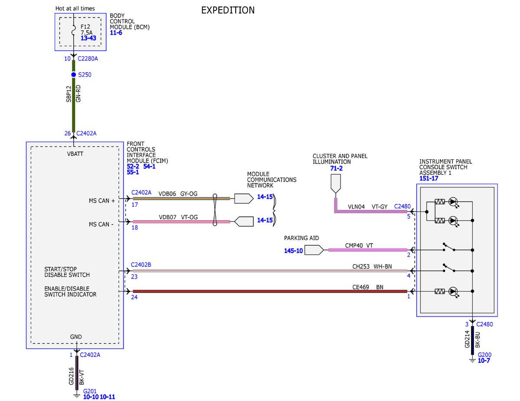Select splice S250 blue dot
520x401 pixels.
pos(74,75)
